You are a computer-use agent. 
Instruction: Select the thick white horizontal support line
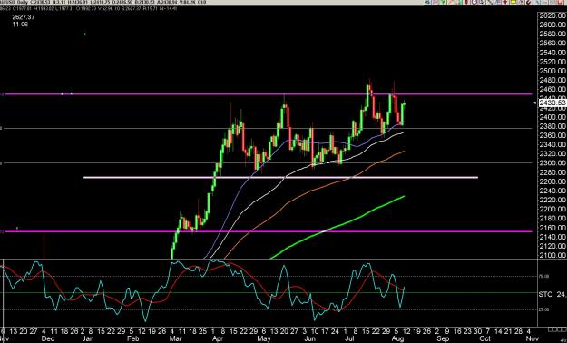[x=280, y=177]
